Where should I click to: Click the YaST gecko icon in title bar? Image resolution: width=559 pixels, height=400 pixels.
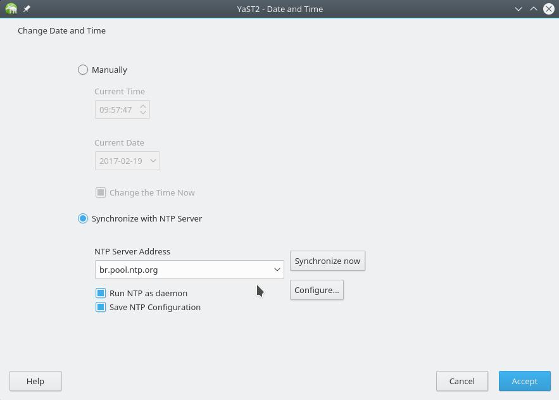click(x=11, y=9)
